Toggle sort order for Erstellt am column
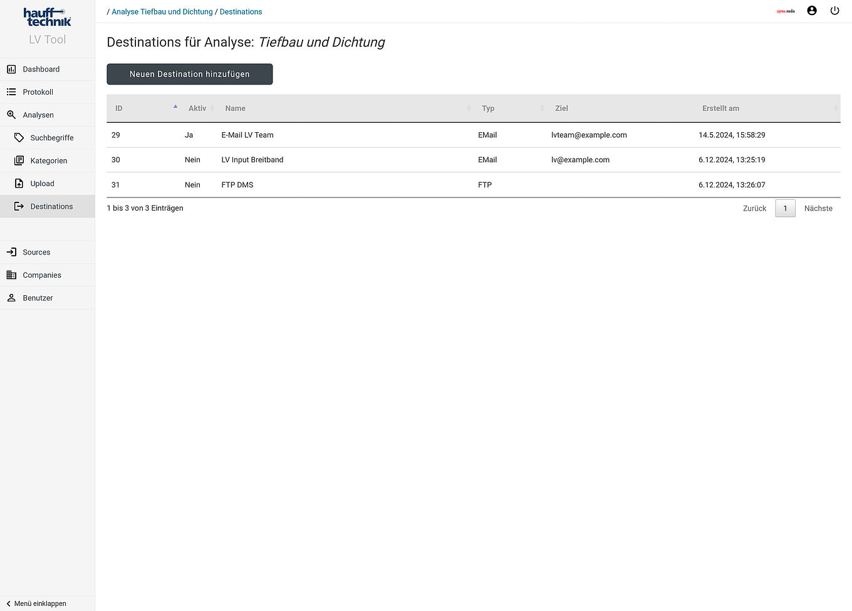 click(836, 108)
